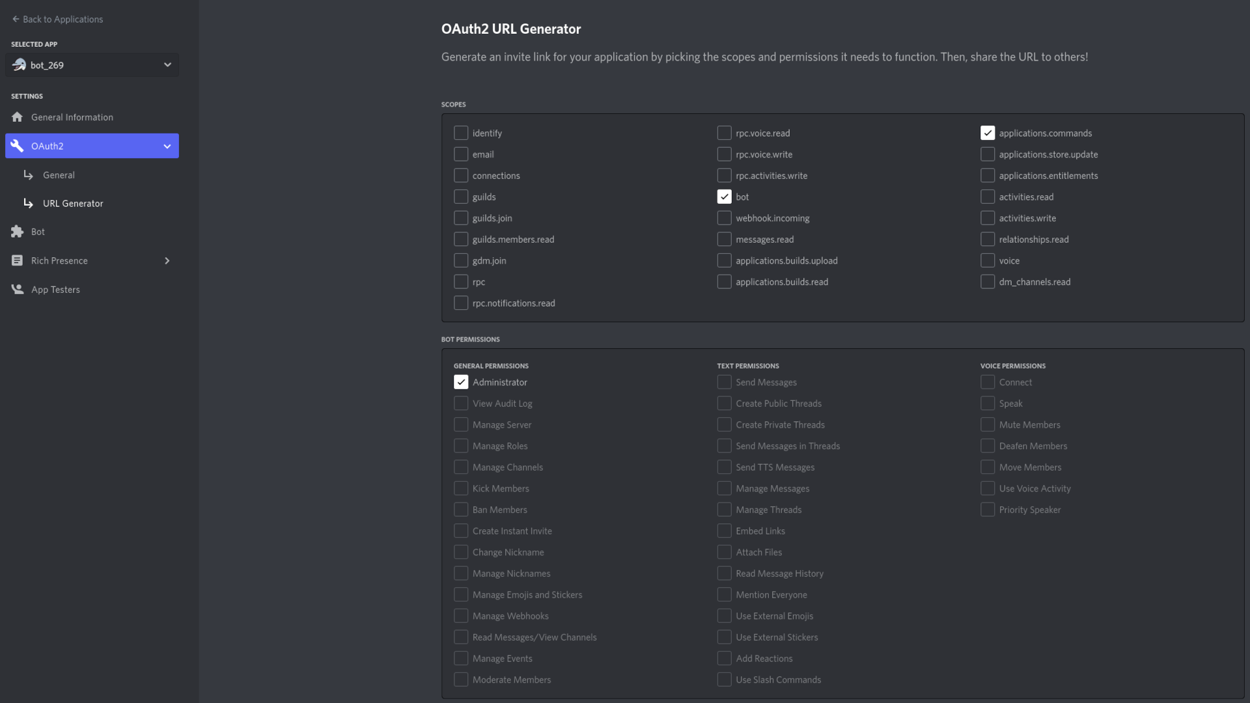1250x703 pixels.
Task: Uncheck the Administrator permission
Action: tap(461, 382)
